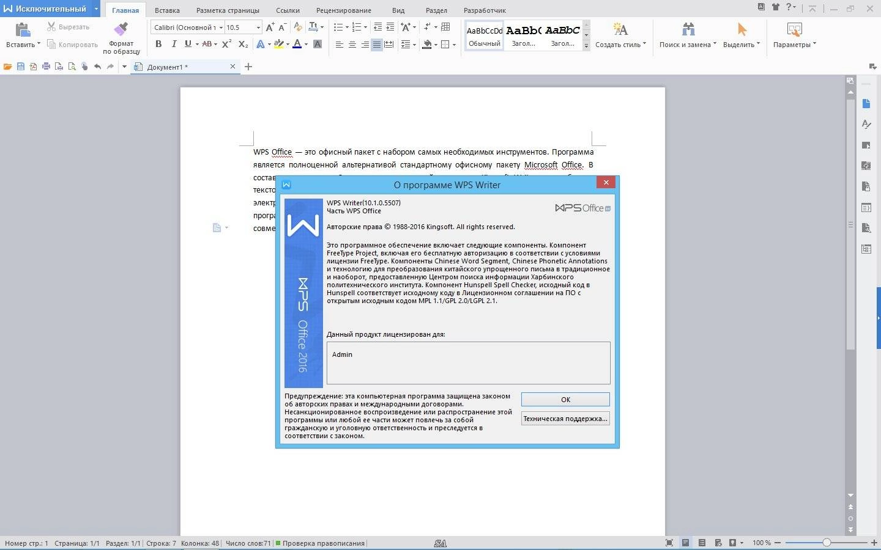The height and width of the screenshot is (550, 881).
Task: Switch to full screen view in status bar
Action: click(669, 543)
